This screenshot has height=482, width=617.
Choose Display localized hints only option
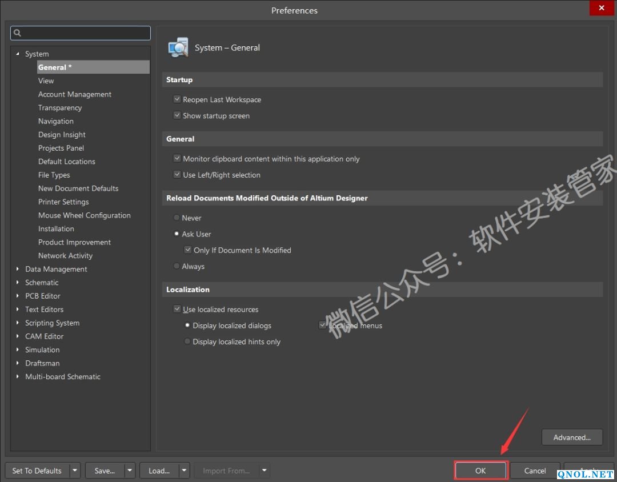click(187, 342)
